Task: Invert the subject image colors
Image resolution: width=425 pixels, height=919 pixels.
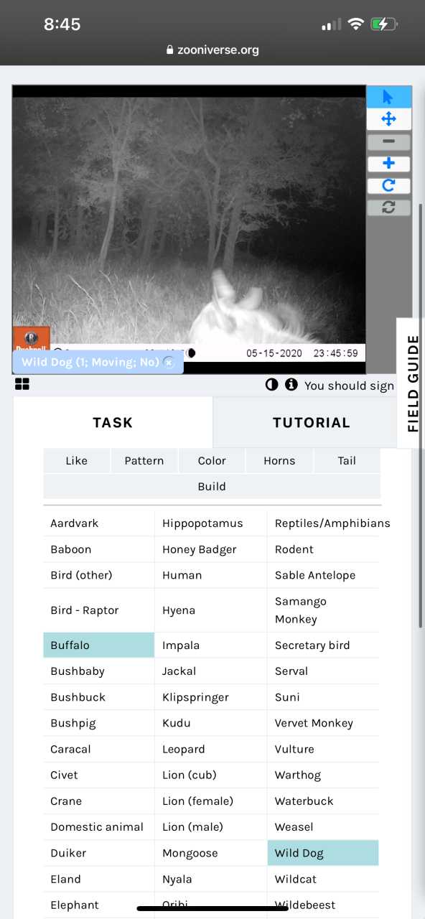Action: tap(271, 385)
